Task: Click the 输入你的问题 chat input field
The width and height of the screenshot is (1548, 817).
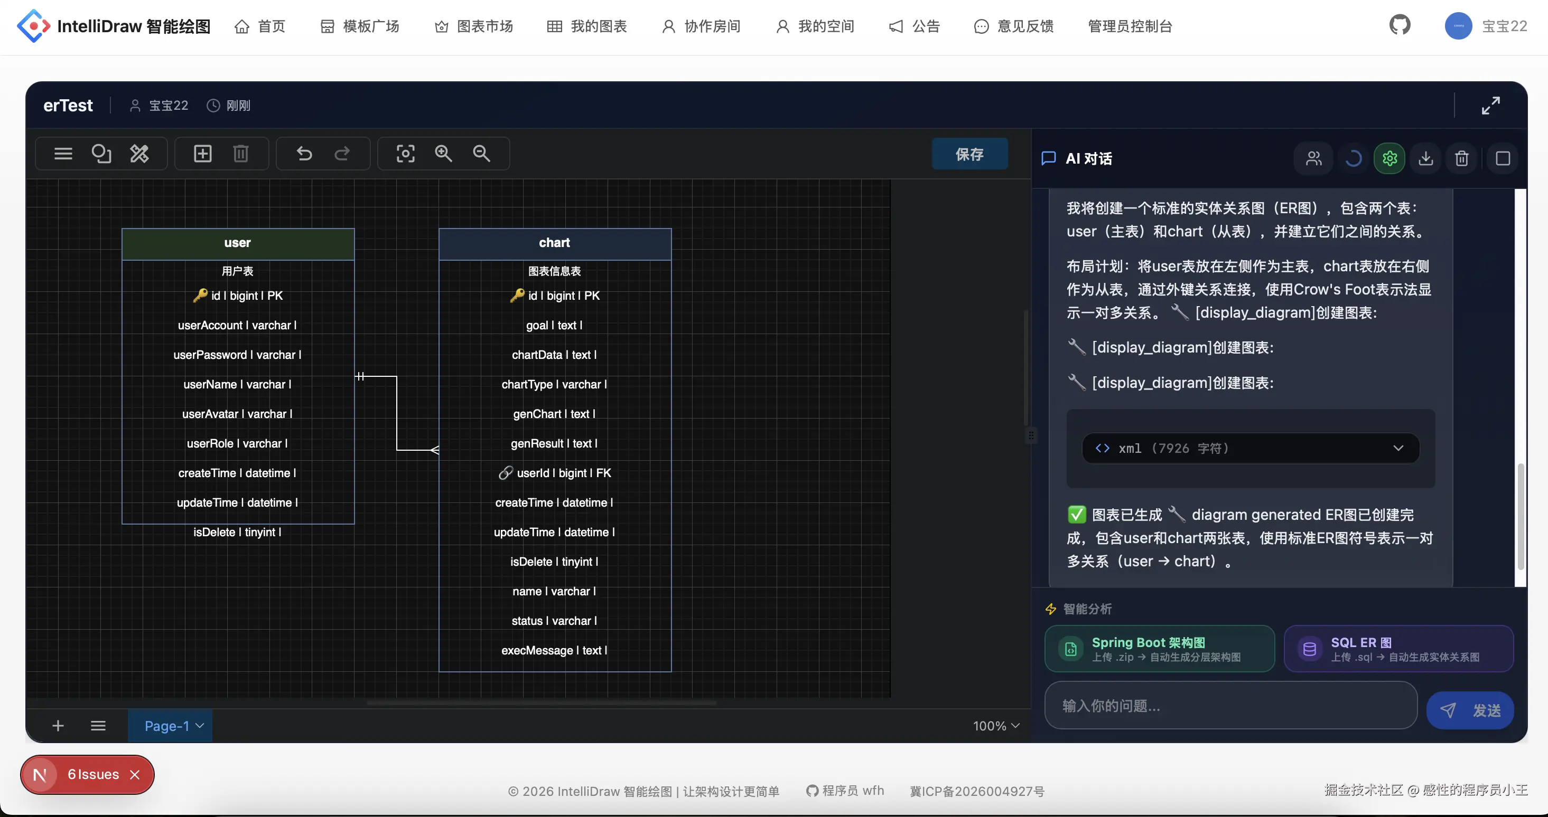Action: point(1230,705)
